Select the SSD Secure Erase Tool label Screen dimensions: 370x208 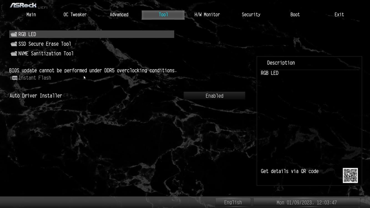pyautogui.click(x=45, y=44)
